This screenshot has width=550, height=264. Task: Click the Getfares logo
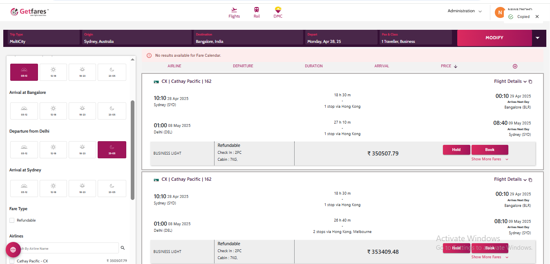point(29,12)
